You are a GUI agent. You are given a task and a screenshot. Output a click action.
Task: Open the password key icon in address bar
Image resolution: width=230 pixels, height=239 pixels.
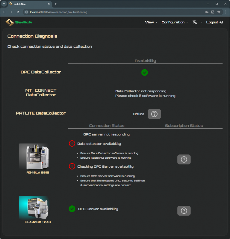[x=207, y=12]
